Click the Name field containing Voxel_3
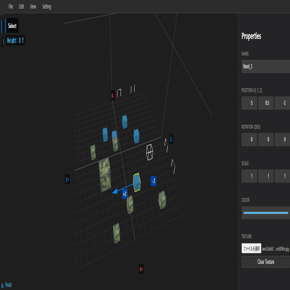Image resolution: width=290 pixels, height=290 pixels. tap(266, 66)
